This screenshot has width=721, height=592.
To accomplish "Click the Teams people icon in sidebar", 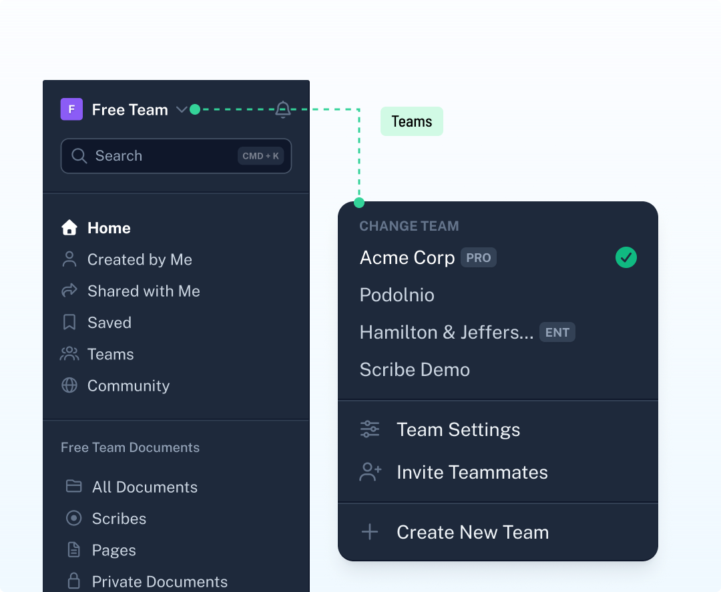I will coord(69,354).
